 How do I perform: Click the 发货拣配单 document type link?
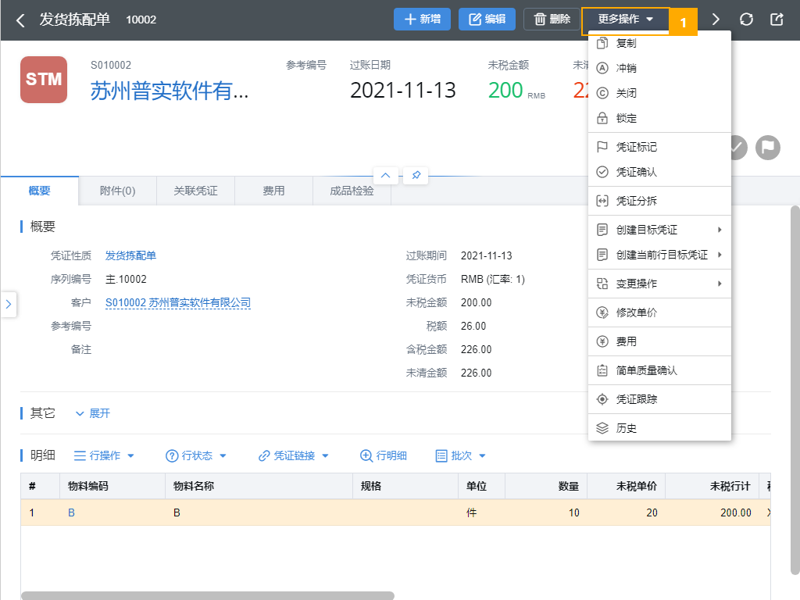(x=130, y=255)
